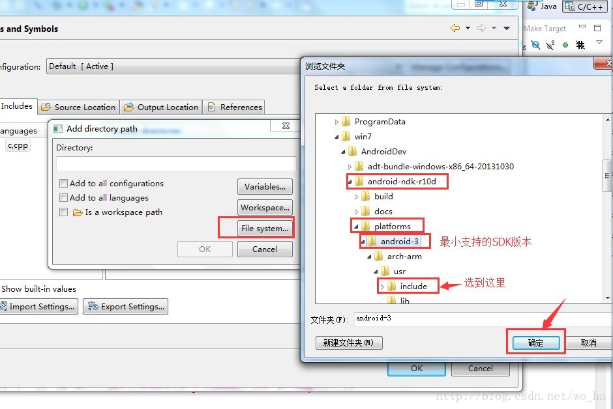Click the yellow back arrow in Paths and Symbols
Viewport: 613px width, 409px height.
pyautogui.click(x=455, y=28)
